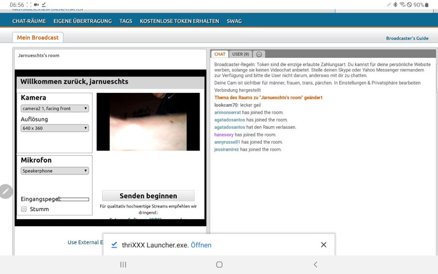438x274 pixels.
Task: Click 'Verbindung hergestellt' chat message
Action: (x=238, y=90)
